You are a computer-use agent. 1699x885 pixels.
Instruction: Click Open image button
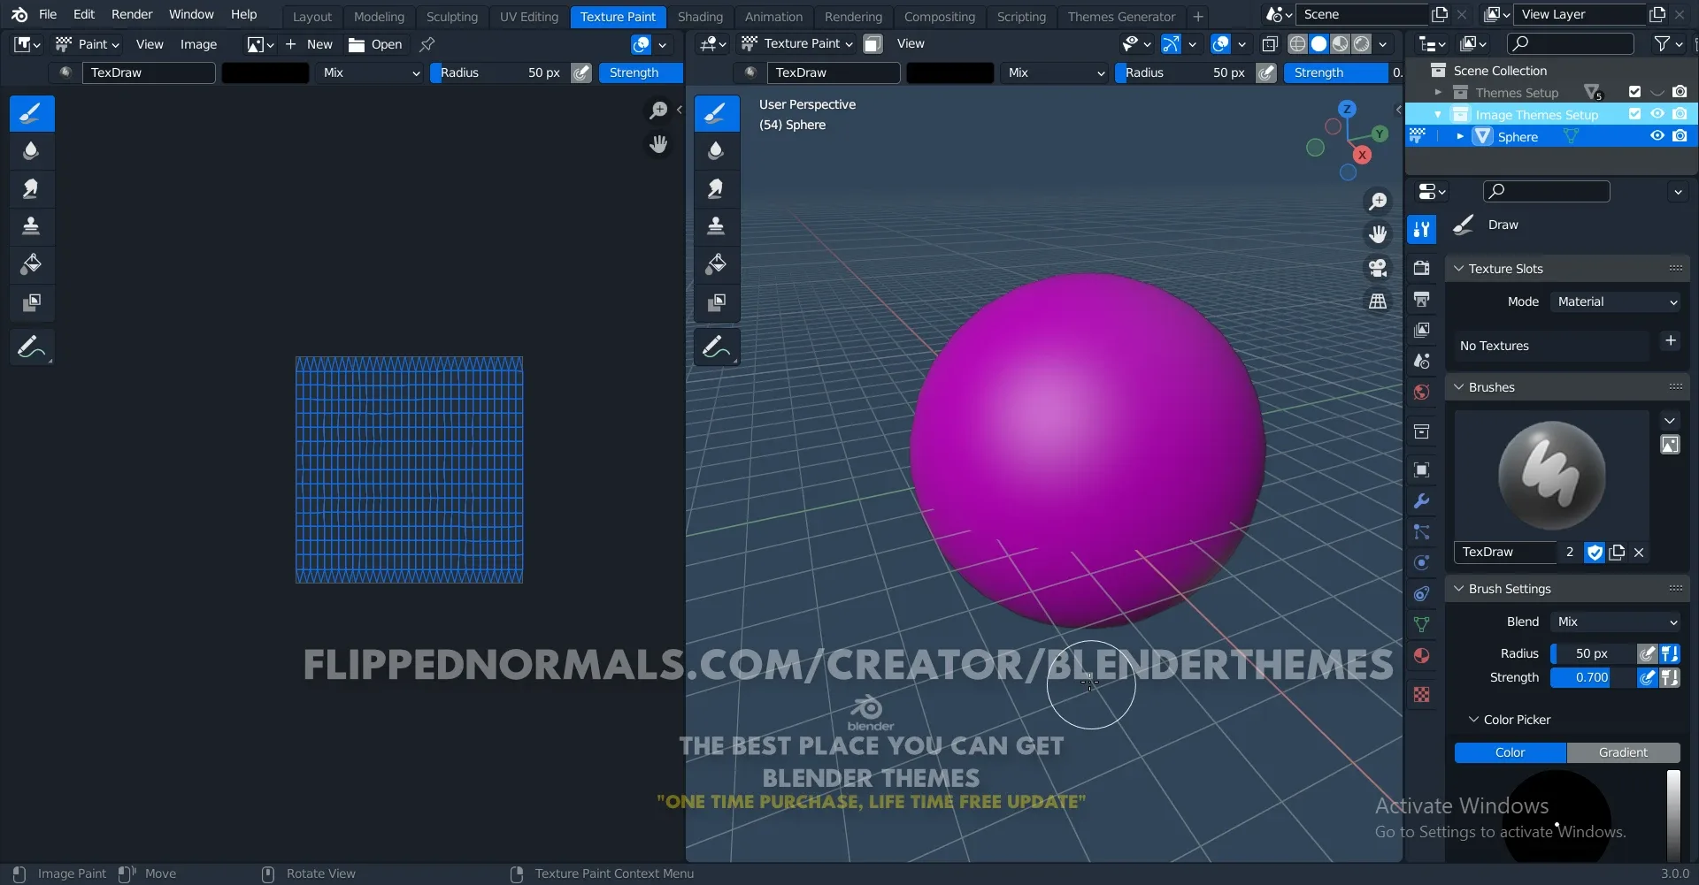pyautogui.click(x=376, y=44)
